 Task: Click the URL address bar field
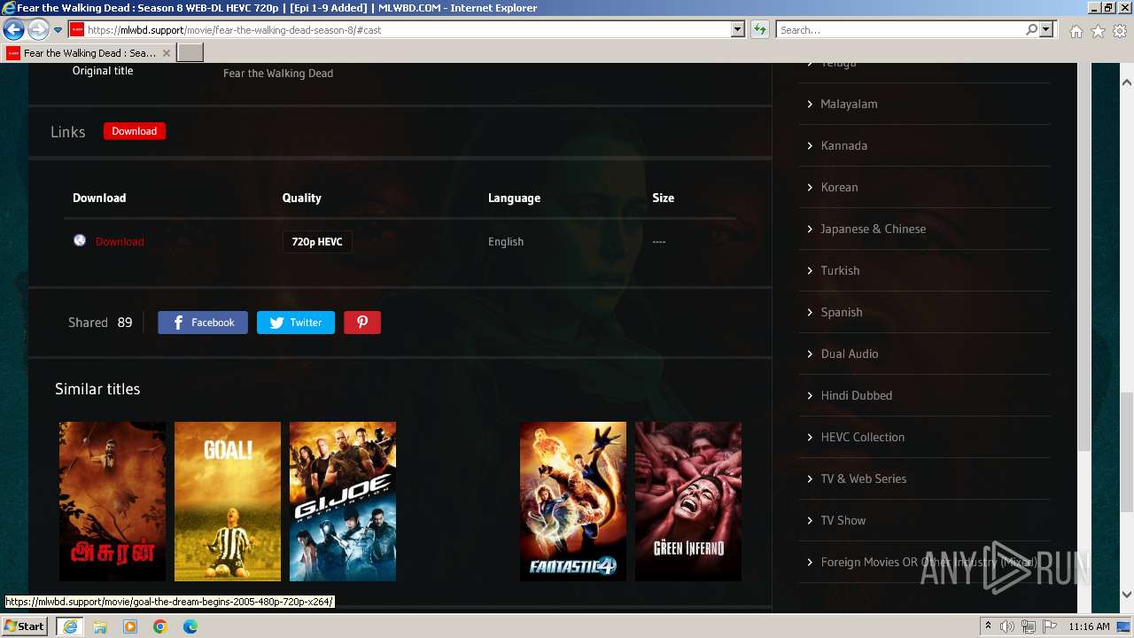click(x=408, y=30)
